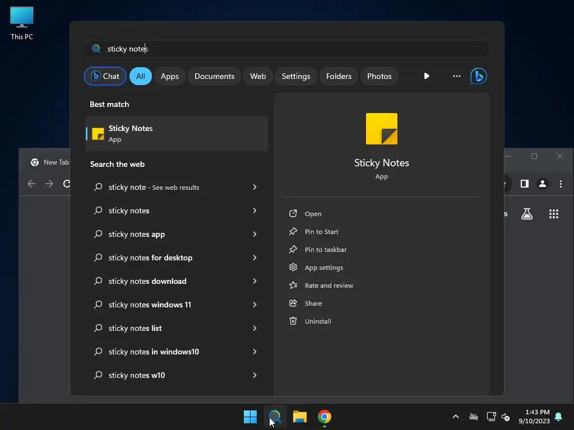
Task: Click the pin icon beside Pin to taskbar
Action: tap(293, 249)
